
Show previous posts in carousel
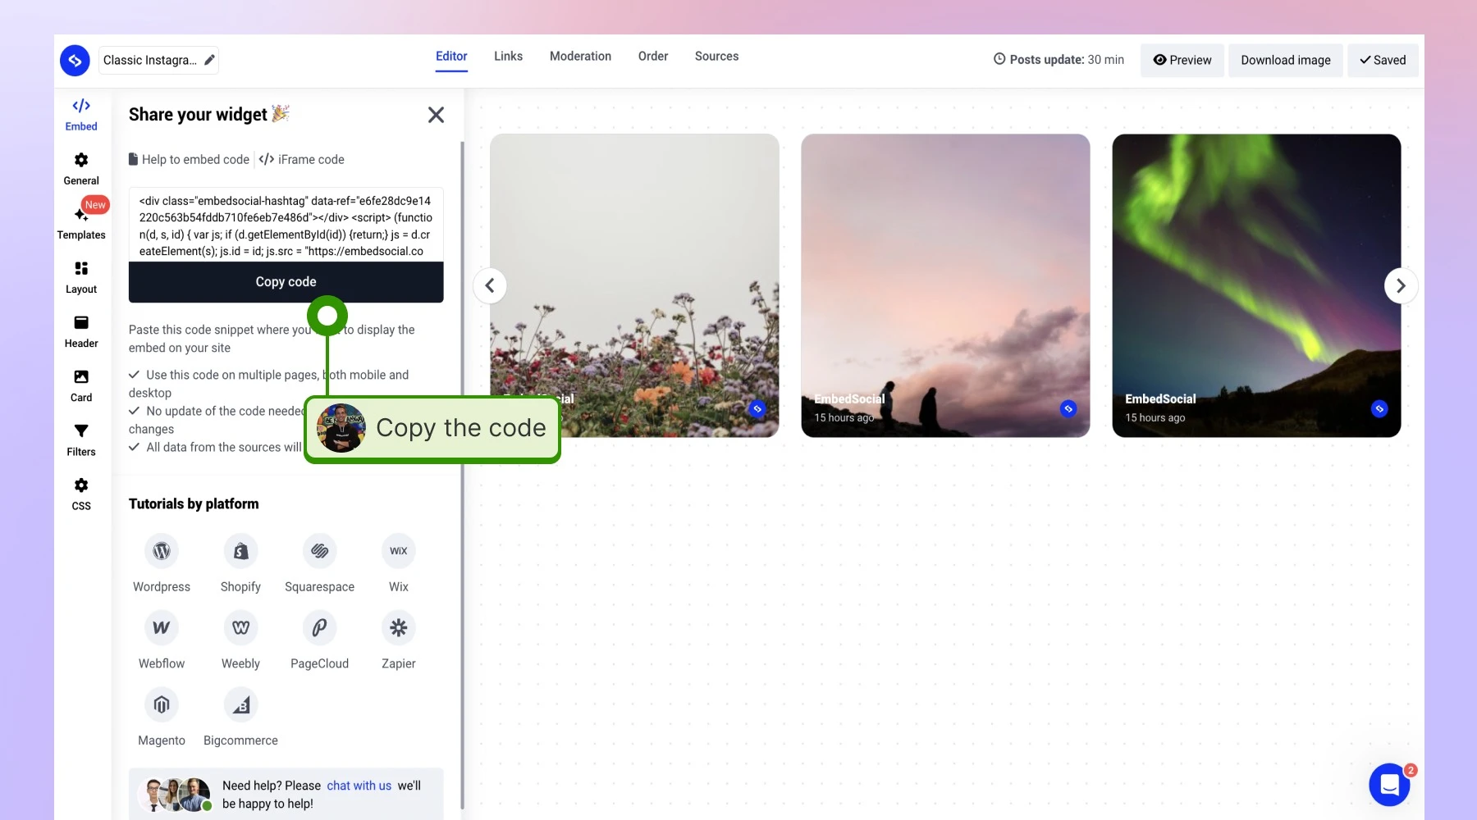click(x=490, y=285)
